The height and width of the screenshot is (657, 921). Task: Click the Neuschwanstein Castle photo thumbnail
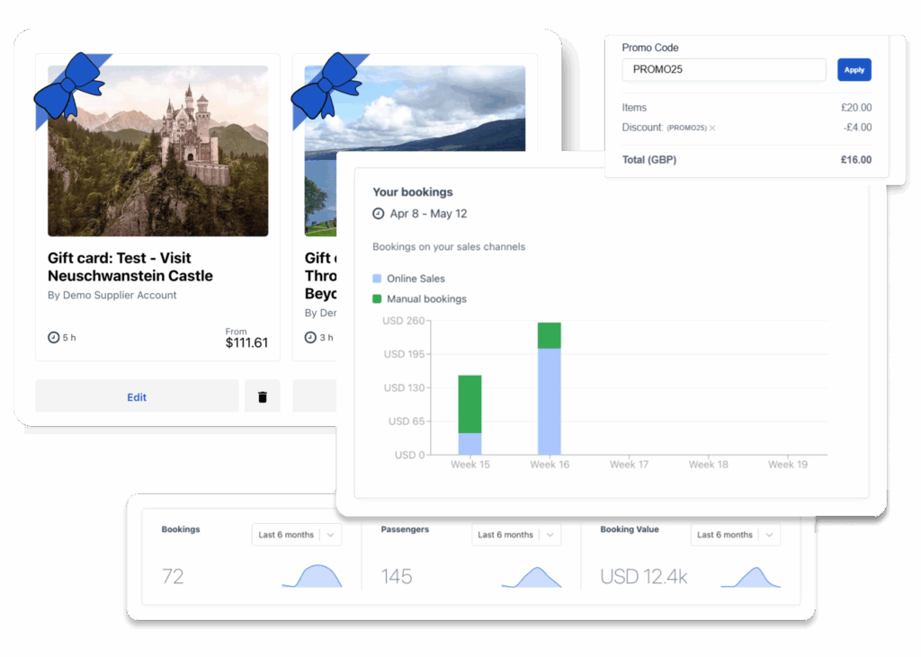[158, 151]
